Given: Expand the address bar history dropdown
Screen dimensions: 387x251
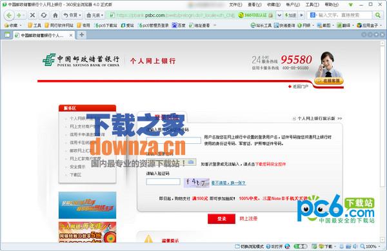Looking at the screenshot, I should [x=279, y=15].
